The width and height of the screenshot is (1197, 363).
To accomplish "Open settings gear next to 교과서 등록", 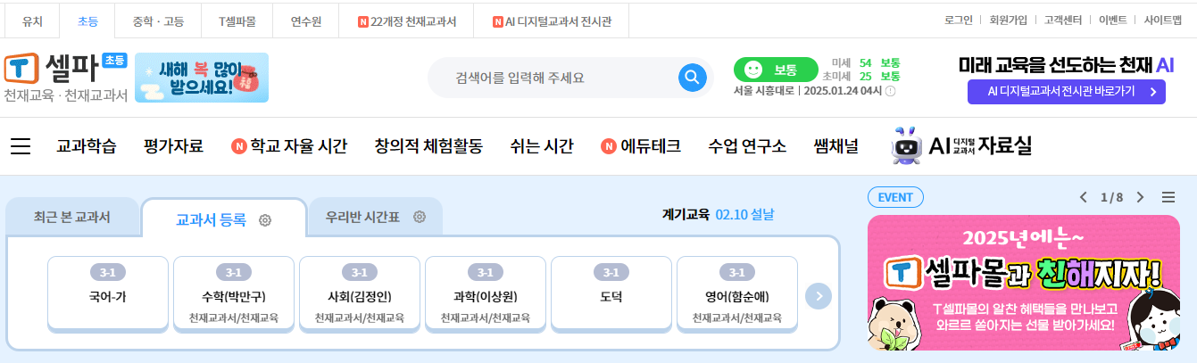I will [x=265, y=219].
